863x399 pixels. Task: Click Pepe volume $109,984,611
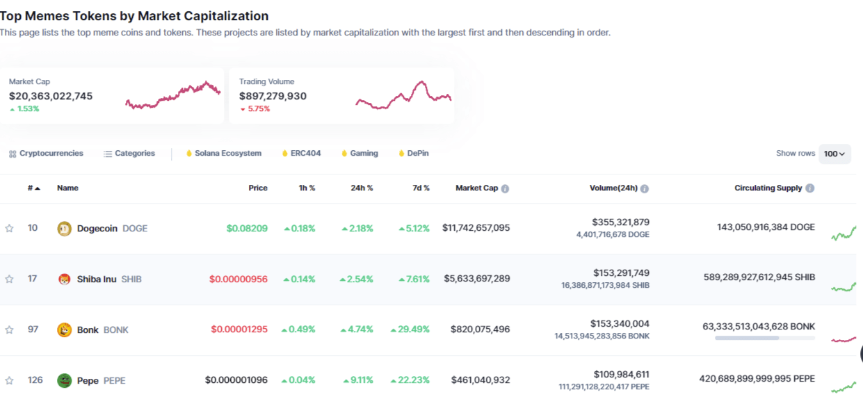(x=622, y=375)
